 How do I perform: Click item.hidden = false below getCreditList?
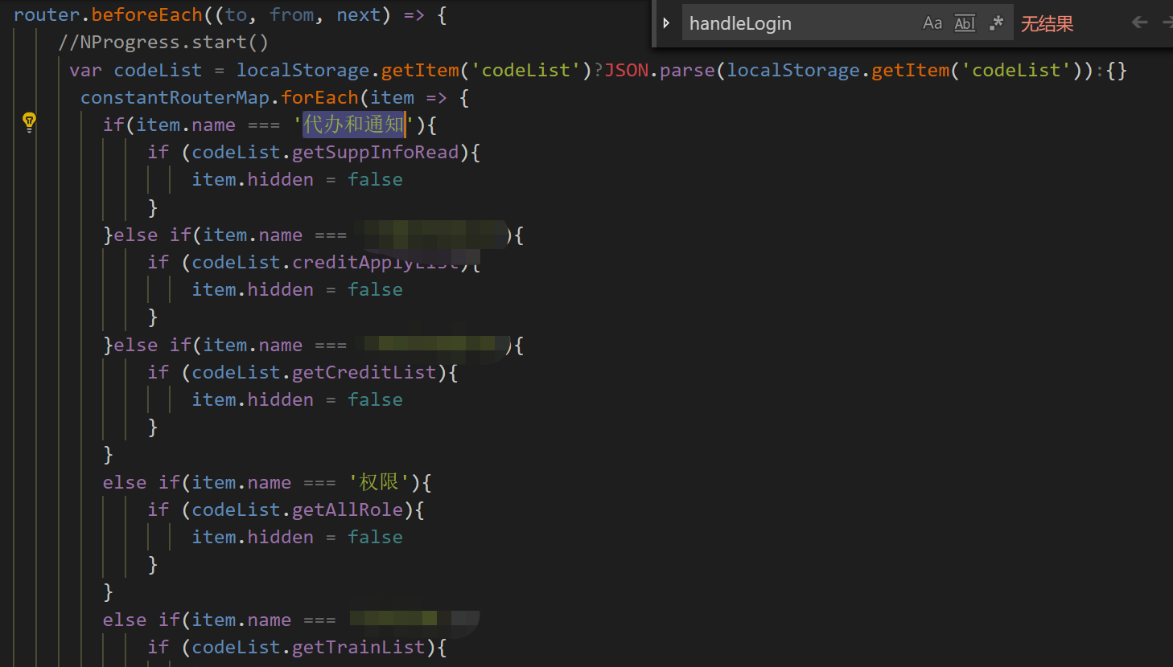[x=297, y=400]
